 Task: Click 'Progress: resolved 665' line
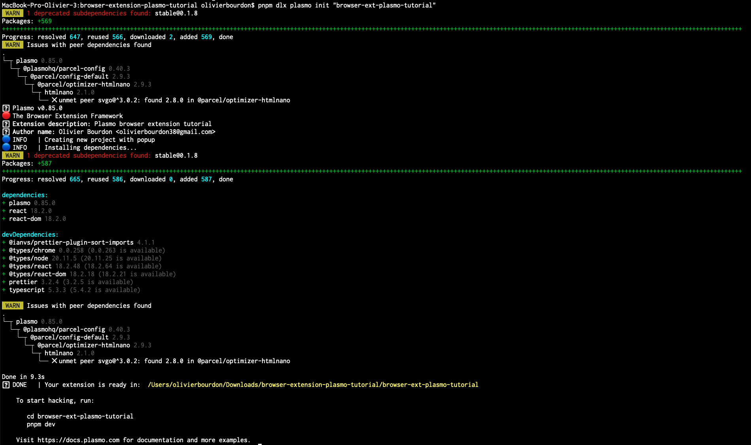click(x=117, y=179)
